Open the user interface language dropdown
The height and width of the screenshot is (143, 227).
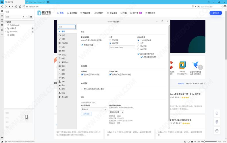[x=94, y=109]
